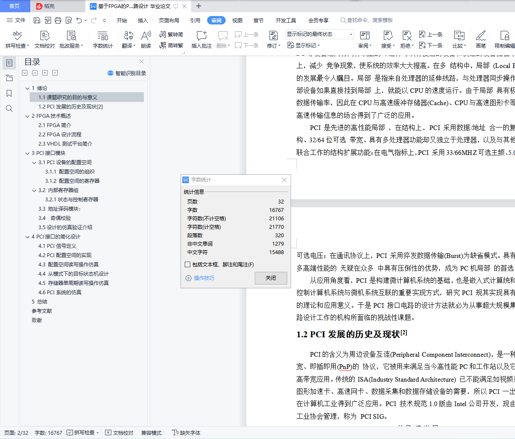Select outline item 2.3 VHDL测试平台简介
Image resolution: width=515 pixels, height=439 pixels.
tap(65, 144)
